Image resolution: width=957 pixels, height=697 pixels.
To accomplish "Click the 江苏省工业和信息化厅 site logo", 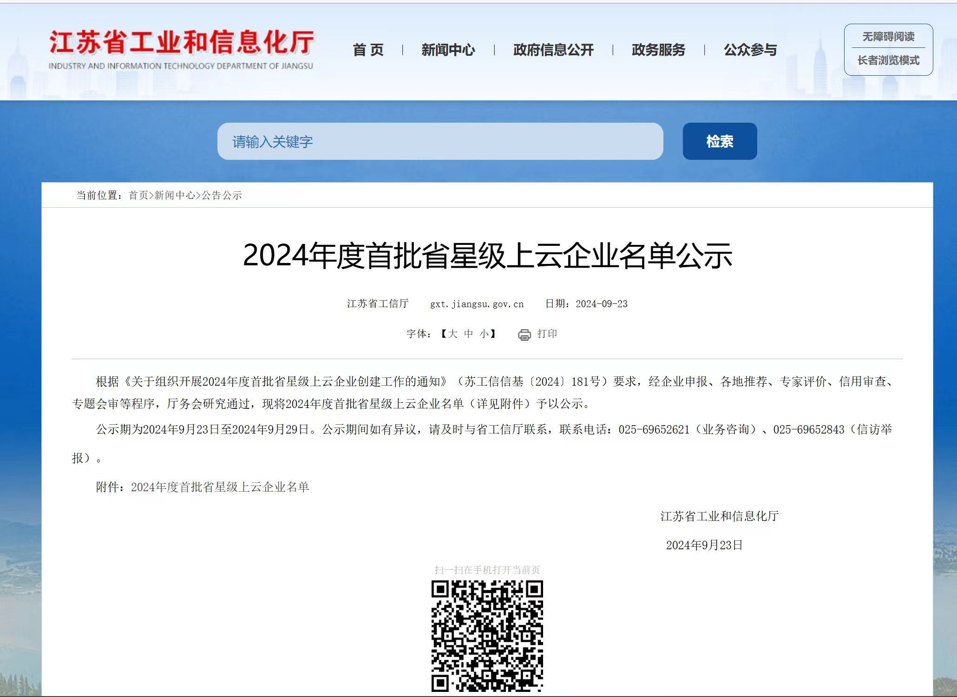I will click(181, 49).
